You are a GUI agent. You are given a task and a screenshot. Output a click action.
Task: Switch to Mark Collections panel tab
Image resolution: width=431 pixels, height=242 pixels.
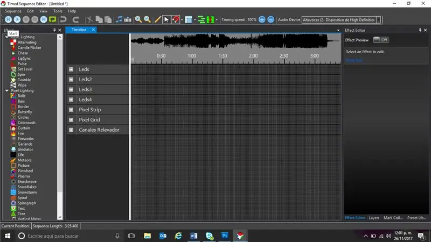click(393, 218)
